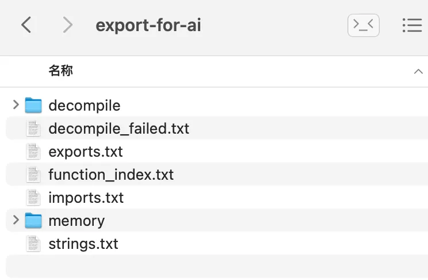Click the function_index.txt file icon

pos(34,175)
